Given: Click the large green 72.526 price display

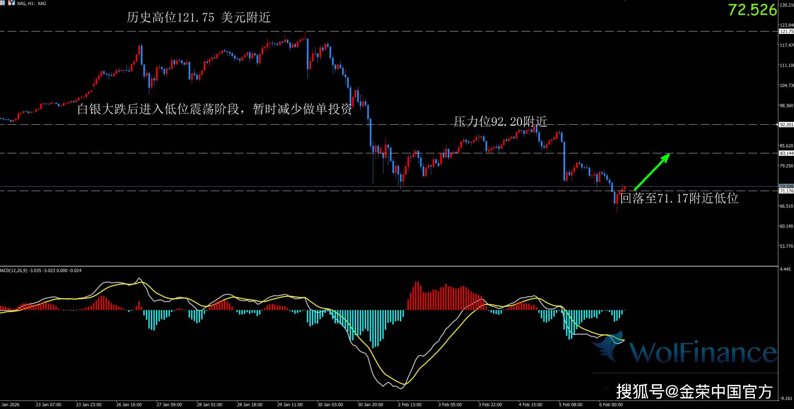Looking at the screenshot, I should [752, 10].
